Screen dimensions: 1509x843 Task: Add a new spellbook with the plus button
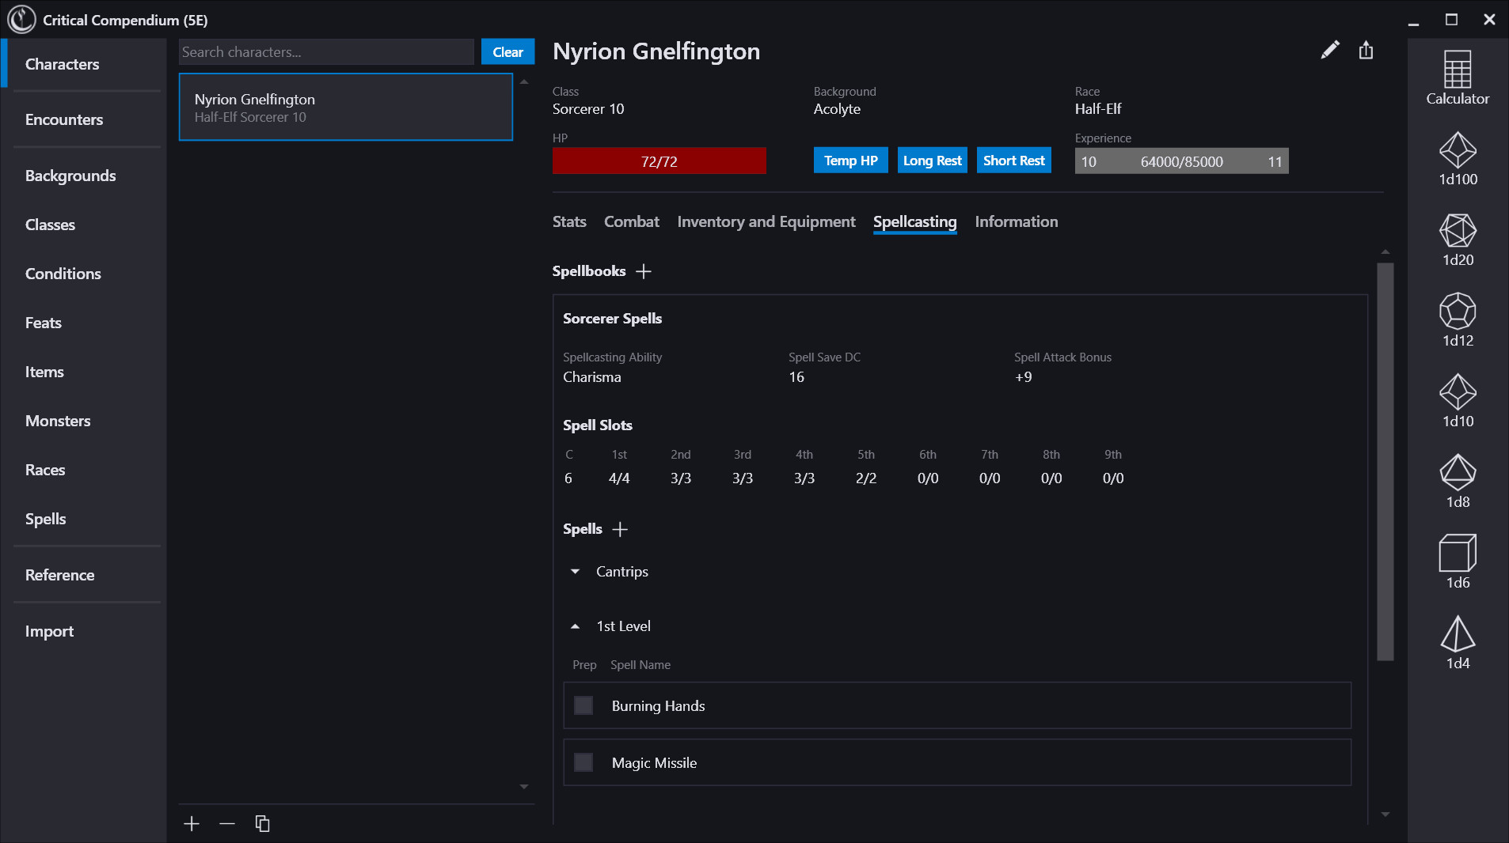point(644,271)
